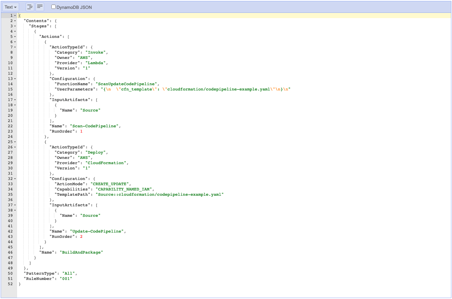452x299 pixels.
Task: Click the "CloudFormation" provider value
Action: [106, 163]
